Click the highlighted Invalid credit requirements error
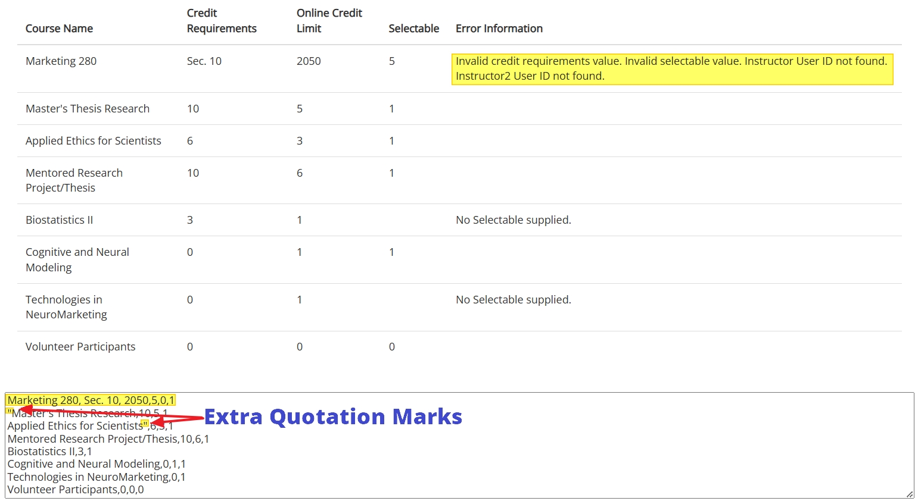The width and height of the screenshot is (915, 501). pyautogui.click(x=672, y=68)
